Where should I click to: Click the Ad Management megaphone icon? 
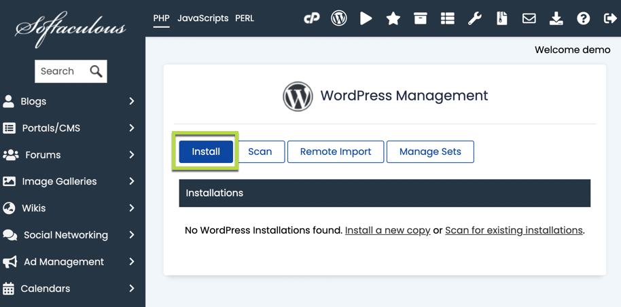[x=10, y=261]
